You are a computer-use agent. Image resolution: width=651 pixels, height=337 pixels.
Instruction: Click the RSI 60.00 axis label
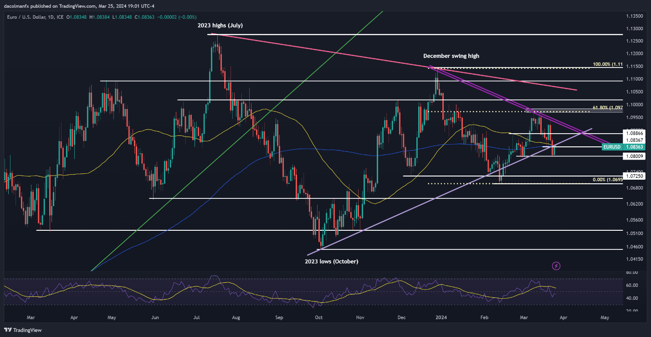pos(631,285)
